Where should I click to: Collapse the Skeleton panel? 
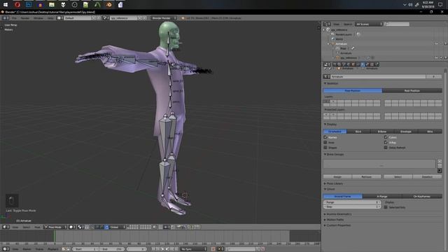(x=331, y=83)
